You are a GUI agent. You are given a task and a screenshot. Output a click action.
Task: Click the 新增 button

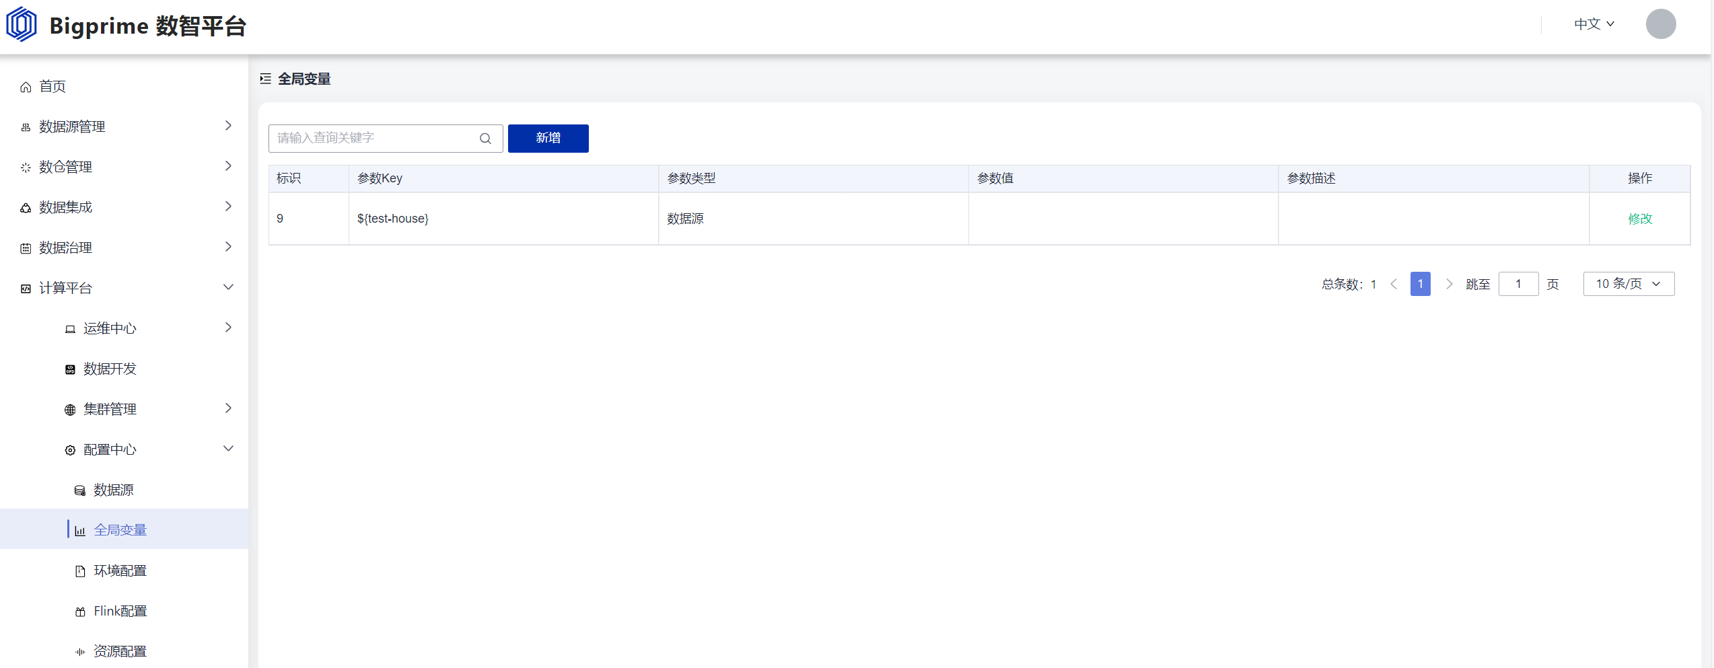pos(548,139)
